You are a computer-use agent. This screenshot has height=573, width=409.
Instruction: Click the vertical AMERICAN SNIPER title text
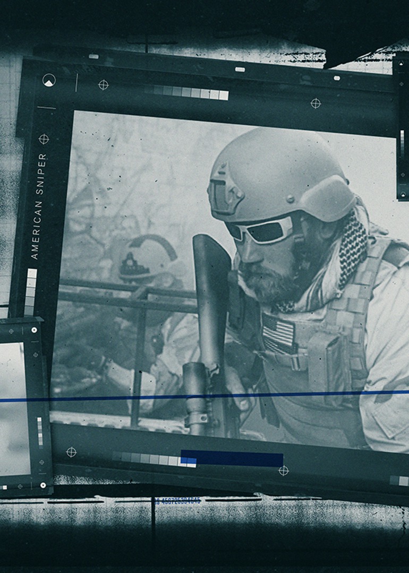point(39,206)
